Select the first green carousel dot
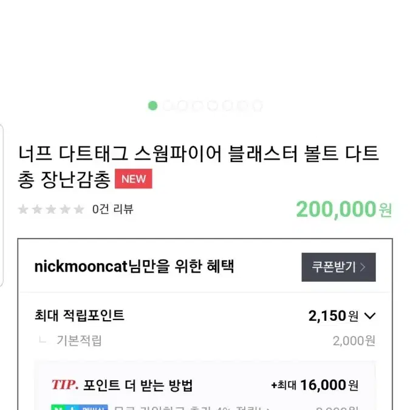 (x=152, y=106)
